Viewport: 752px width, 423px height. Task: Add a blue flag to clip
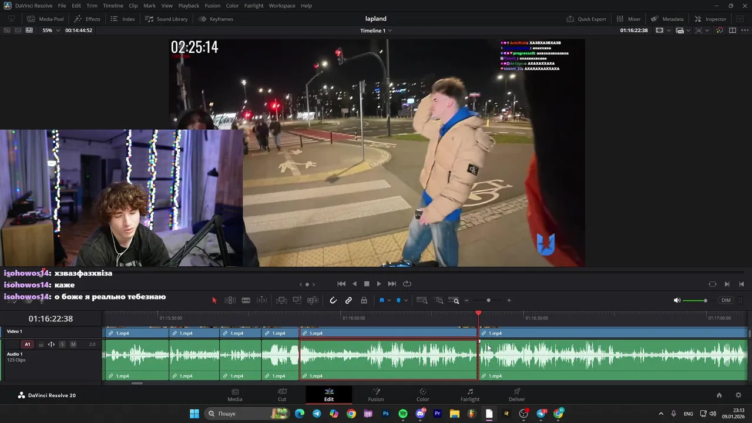pos(381,300)
